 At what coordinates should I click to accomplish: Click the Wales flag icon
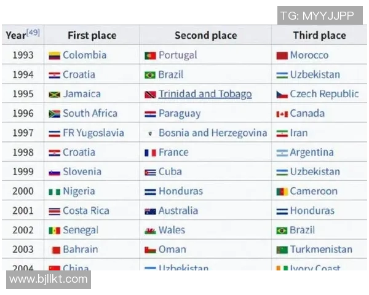(150, 230)
